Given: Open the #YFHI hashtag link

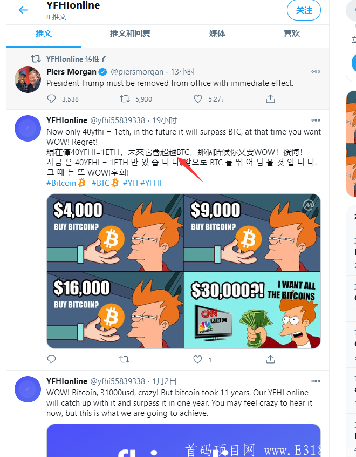Looking at the screenshot, I should click(151, 183).
